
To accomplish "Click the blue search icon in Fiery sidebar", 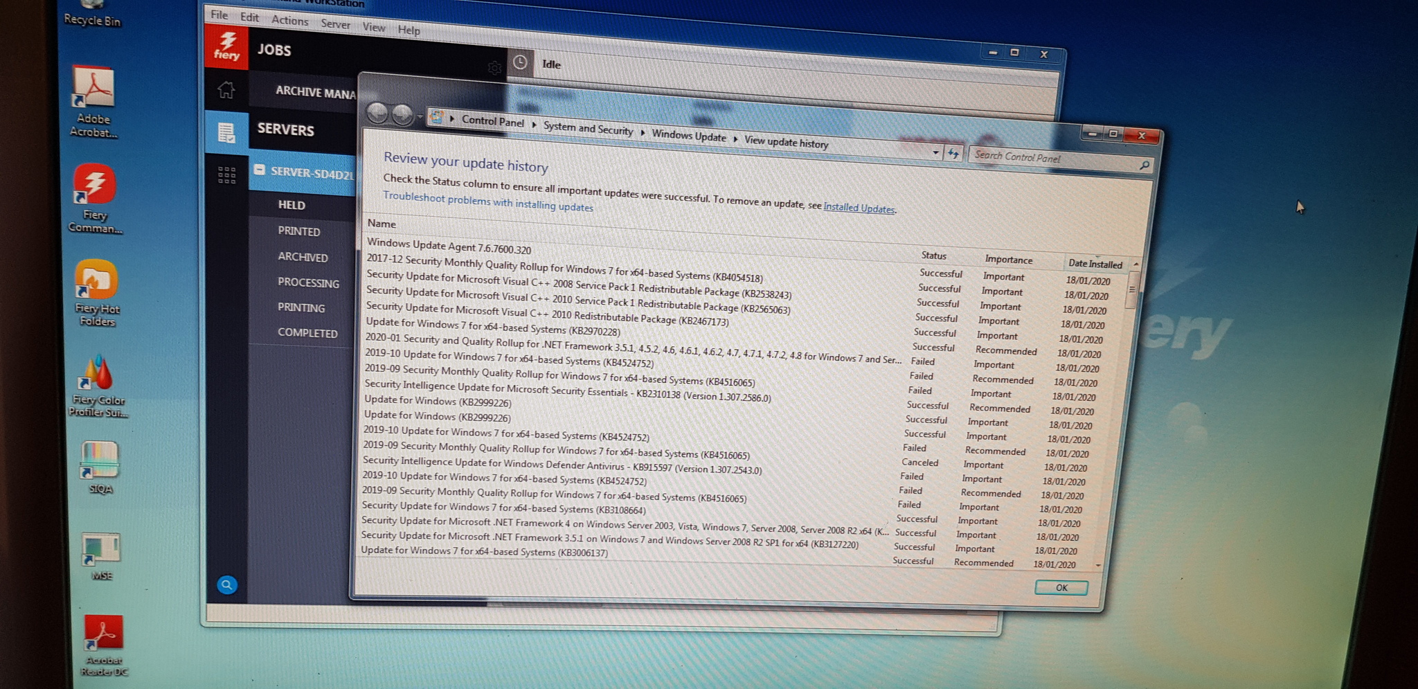I will pyautogui.click(x=226, y=585).
